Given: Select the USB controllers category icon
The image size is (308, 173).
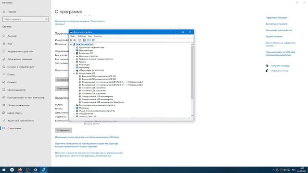Looking at the screenshot, I should point(77,74).
